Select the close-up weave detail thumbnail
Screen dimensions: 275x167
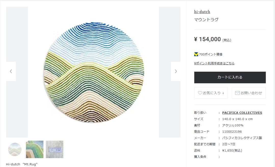[x=34, y=149]
